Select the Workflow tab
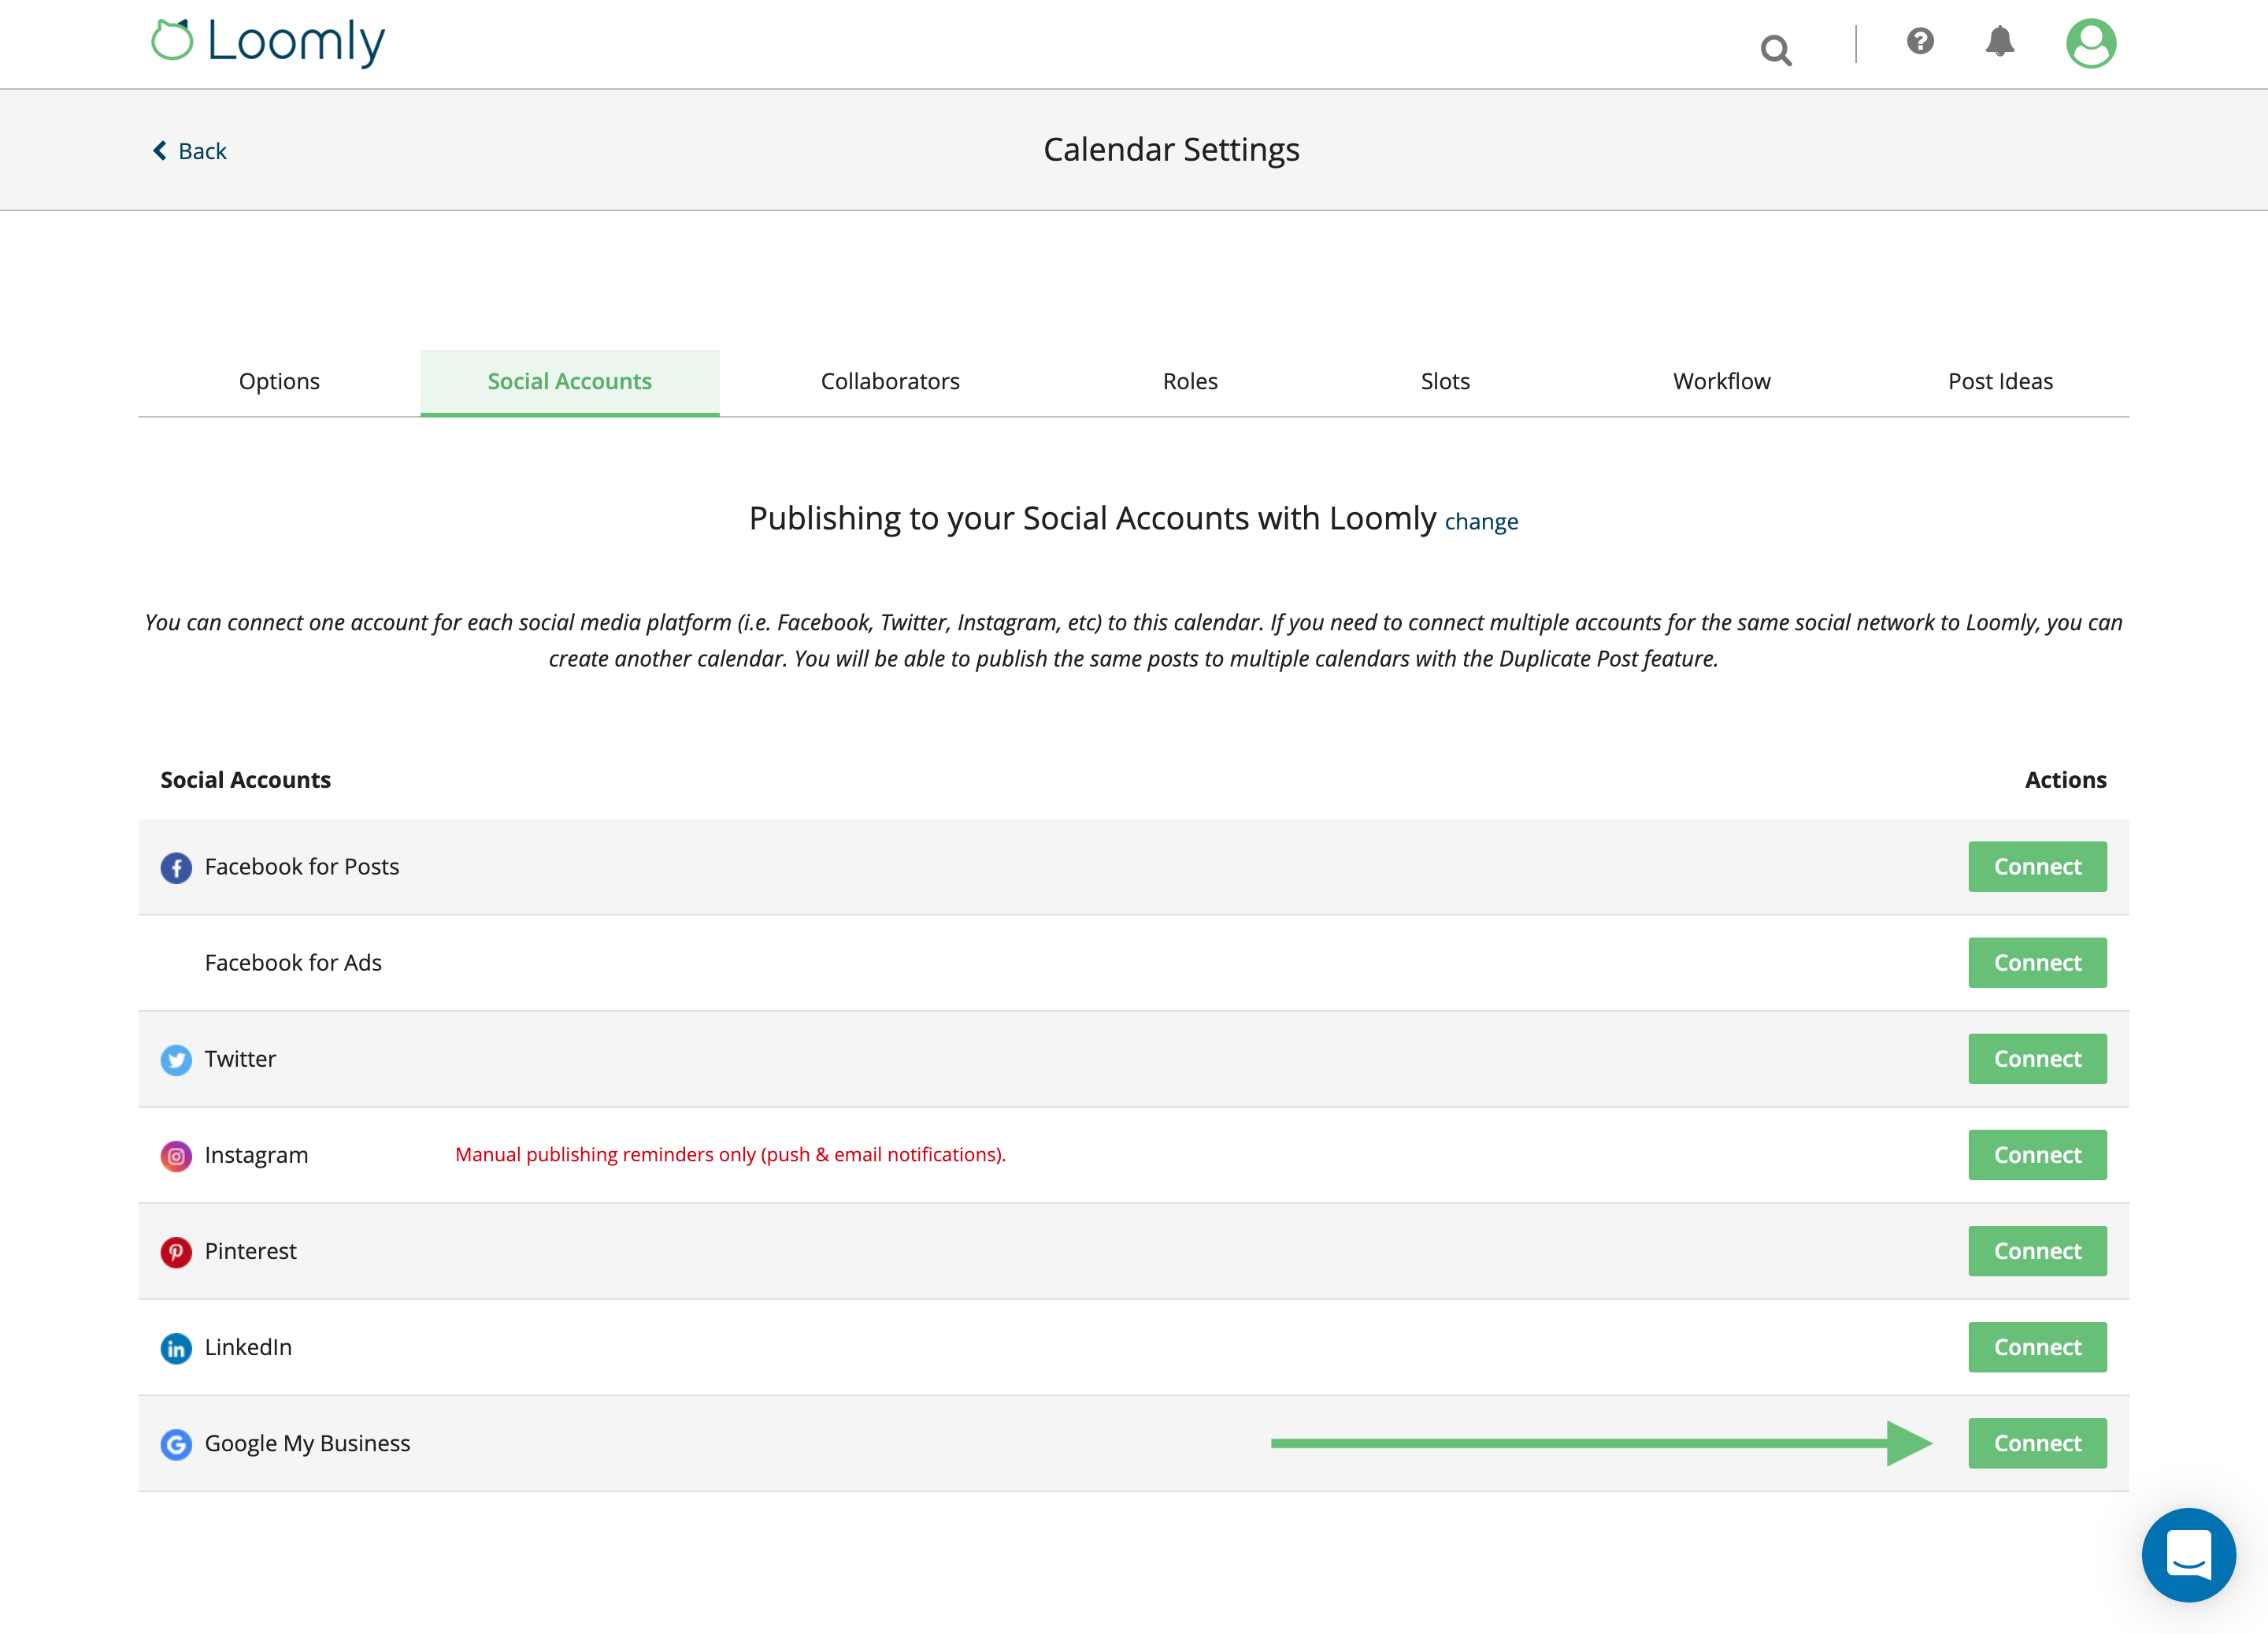 pyautogui.click(x=1721, y=381)
